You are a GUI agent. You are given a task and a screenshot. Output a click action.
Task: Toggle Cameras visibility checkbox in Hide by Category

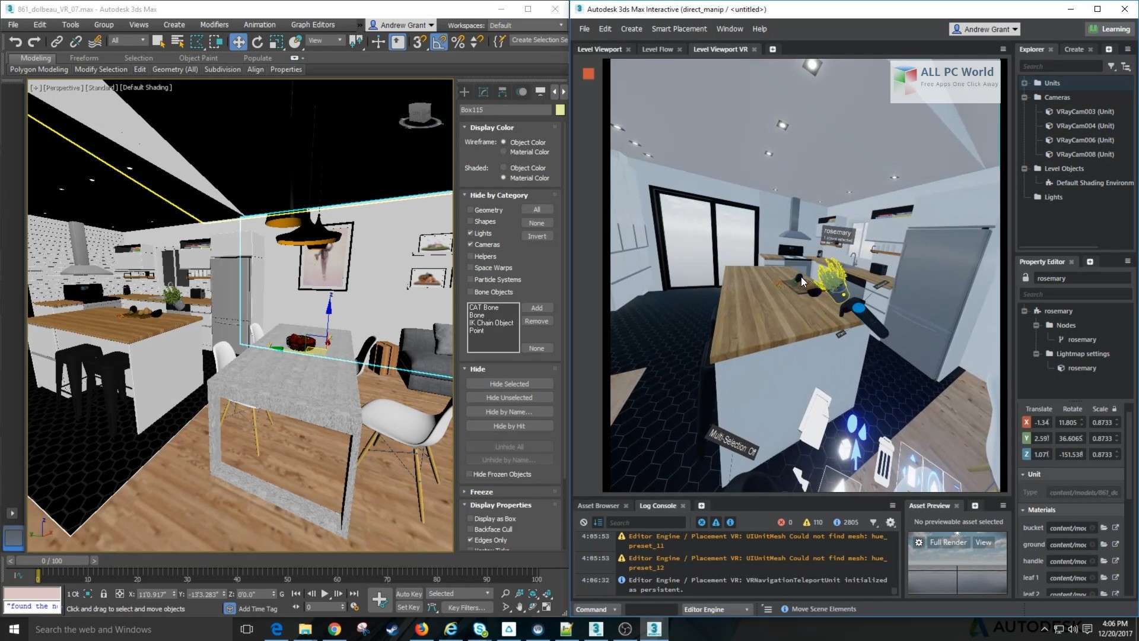[470, 244]
